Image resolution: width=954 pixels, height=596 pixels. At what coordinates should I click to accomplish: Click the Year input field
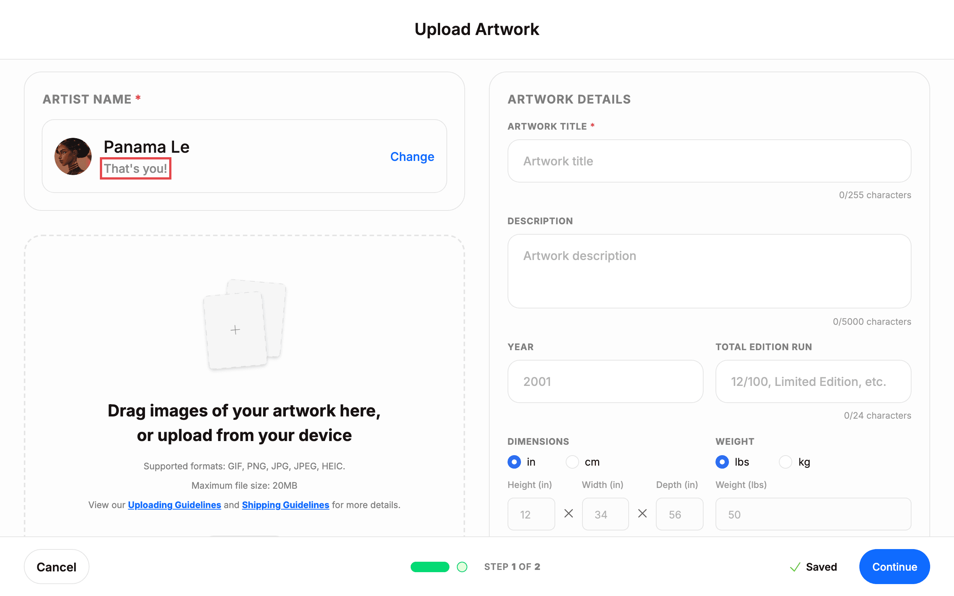point(605,381)
